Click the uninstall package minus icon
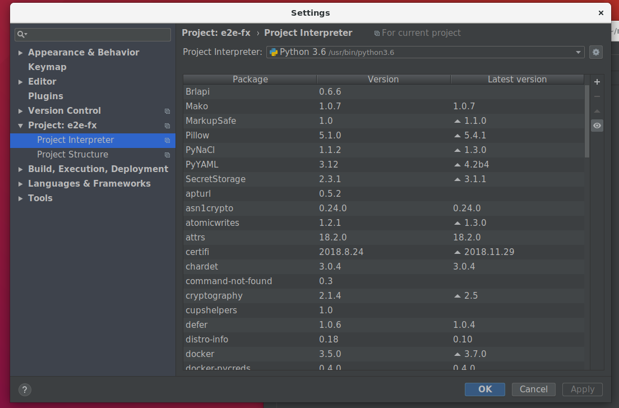The image size is (619, 408). click(597, 96)
